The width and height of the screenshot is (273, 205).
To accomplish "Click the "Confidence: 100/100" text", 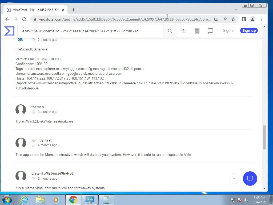I will tap(31, 64).
